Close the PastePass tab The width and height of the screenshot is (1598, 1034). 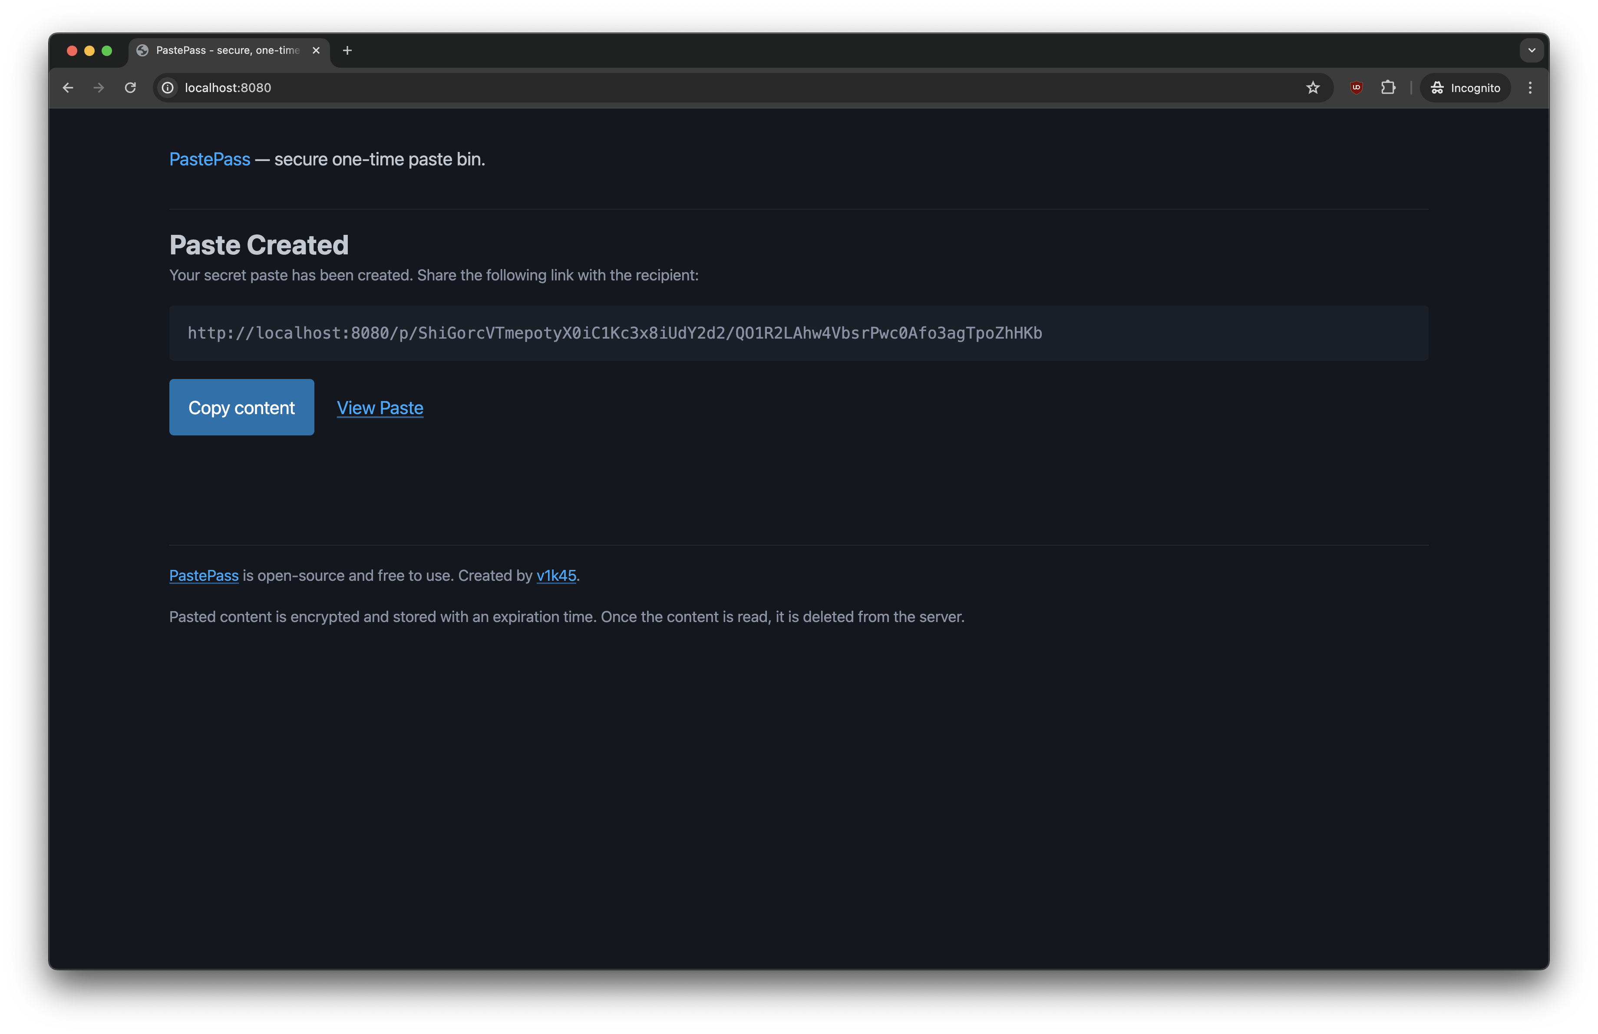316,50
